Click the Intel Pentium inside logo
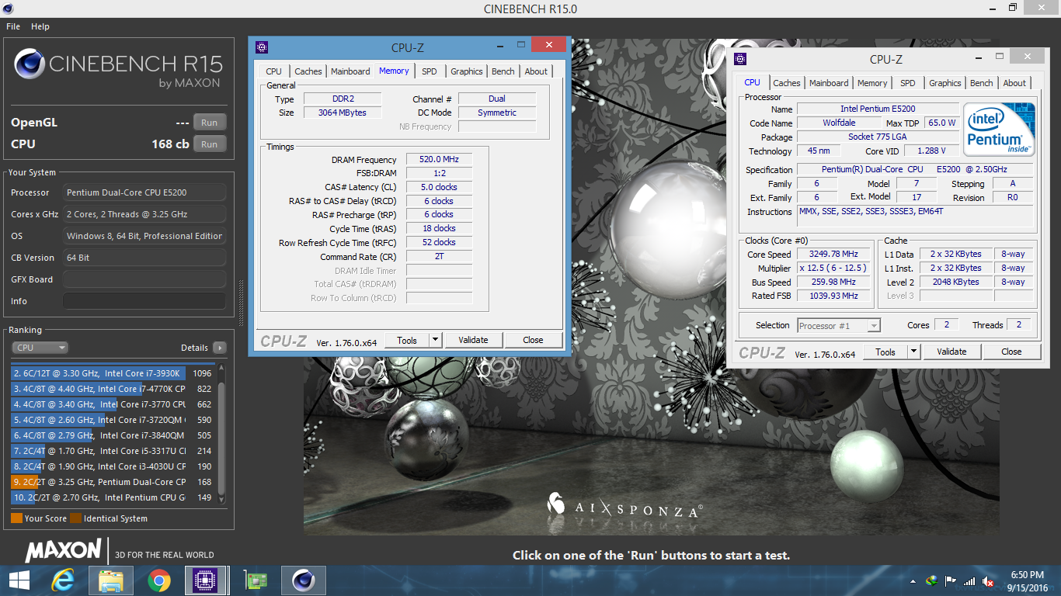The image size is (1061, 596). coord(999,129)
